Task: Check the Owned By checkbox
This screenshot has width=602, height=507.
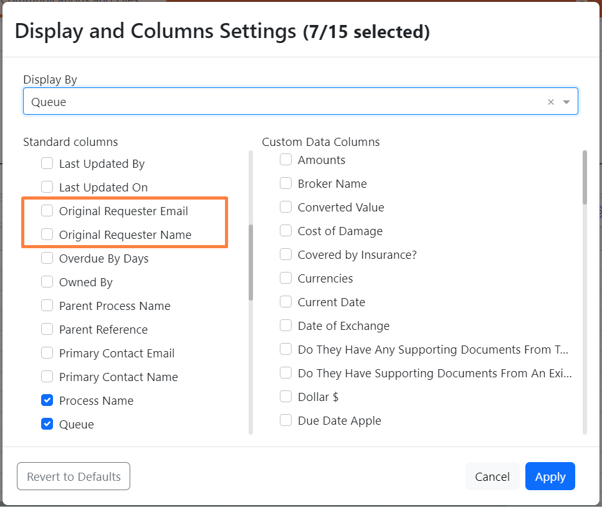Action: (47, 282)
